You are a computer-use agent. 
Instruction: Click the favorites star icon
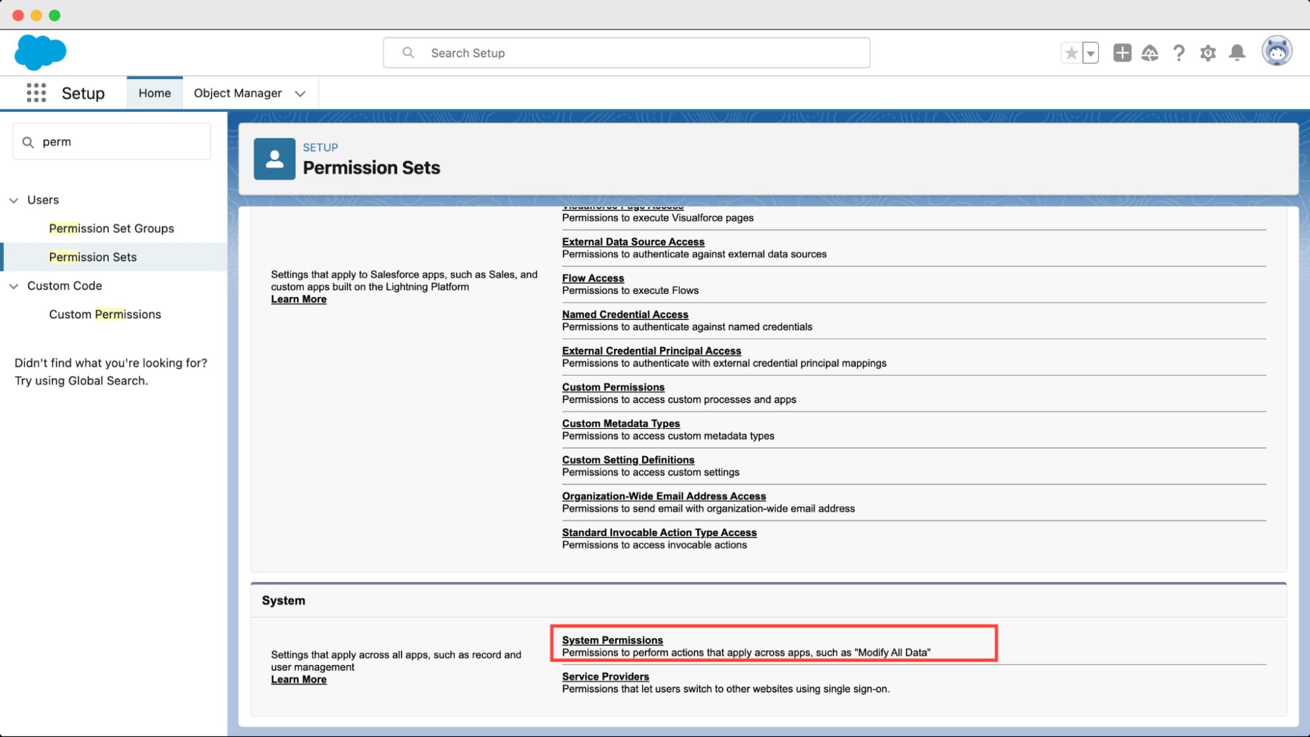(x=1071, y=53)
